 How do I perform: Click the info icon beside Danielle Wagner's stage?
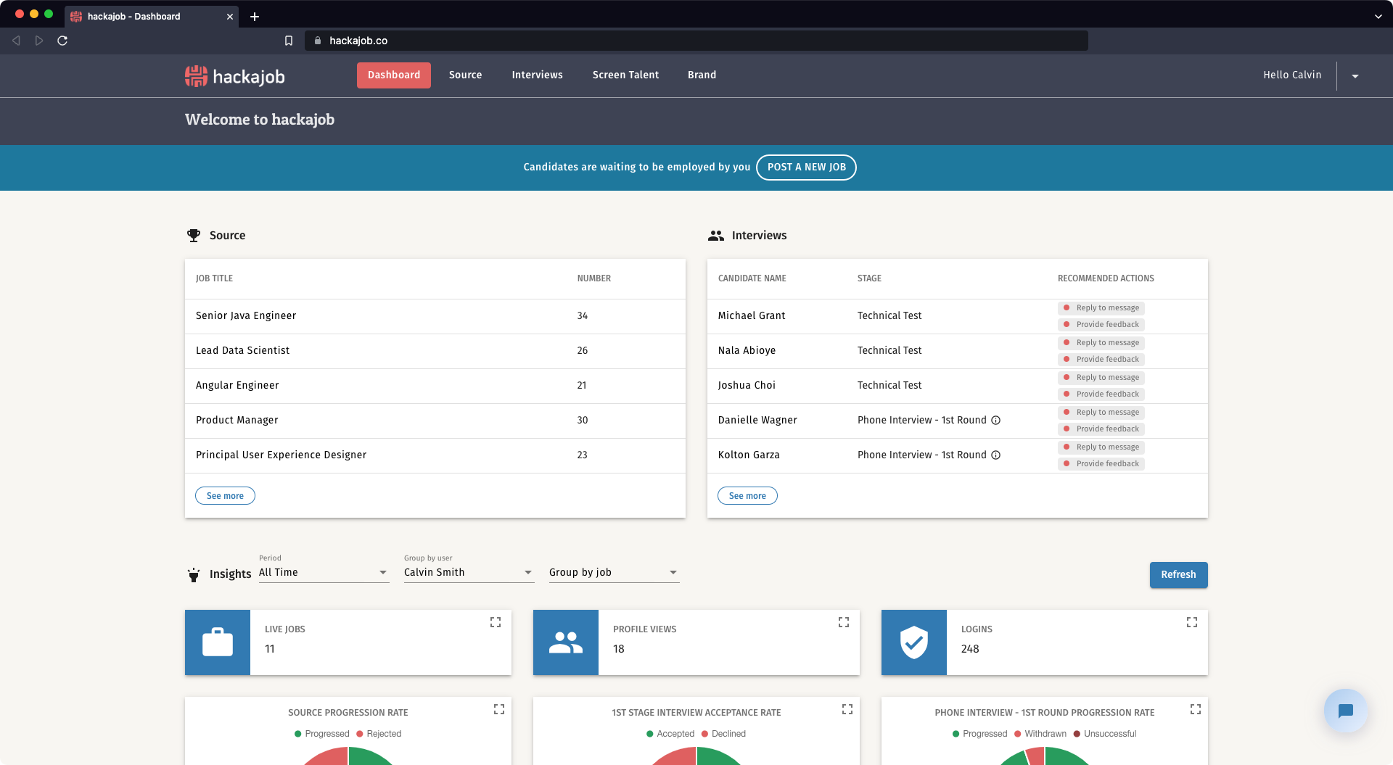(x=996, y=420)
